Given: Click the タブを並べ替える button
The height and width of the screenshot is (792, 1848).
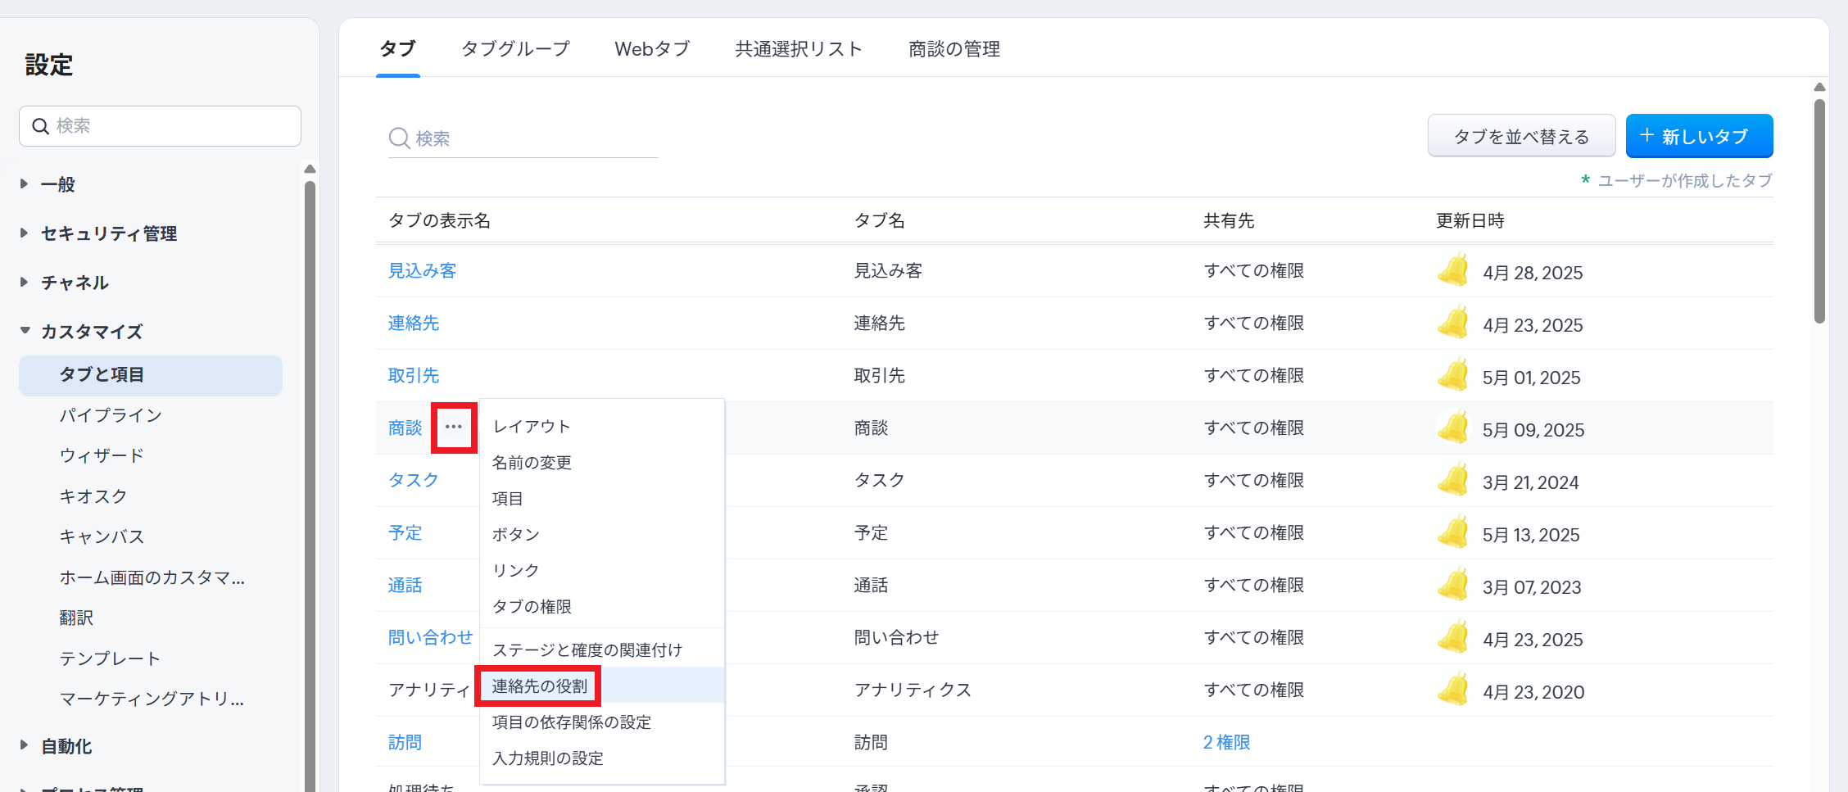Looking at the screenshot, I should [1520, 136].
